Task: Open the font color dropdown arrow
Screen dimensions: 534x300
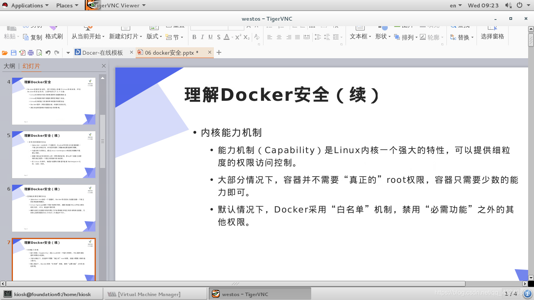Action: (x=232, y=37)
